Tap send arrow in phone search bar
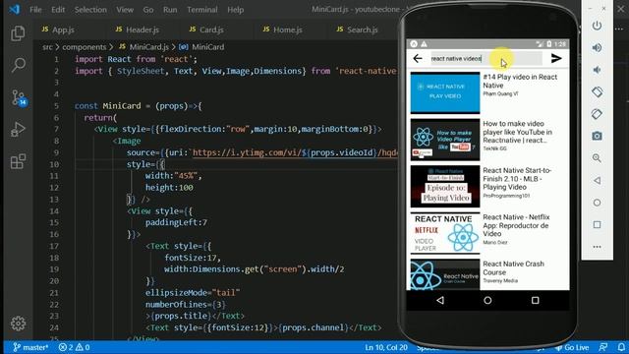 coord(556,59)
